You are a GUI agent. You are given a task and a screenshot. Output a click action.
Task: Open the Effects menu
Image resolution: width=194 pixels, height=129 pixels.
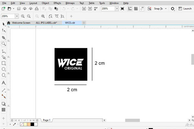pyautogui.click(x=57, y=3)
